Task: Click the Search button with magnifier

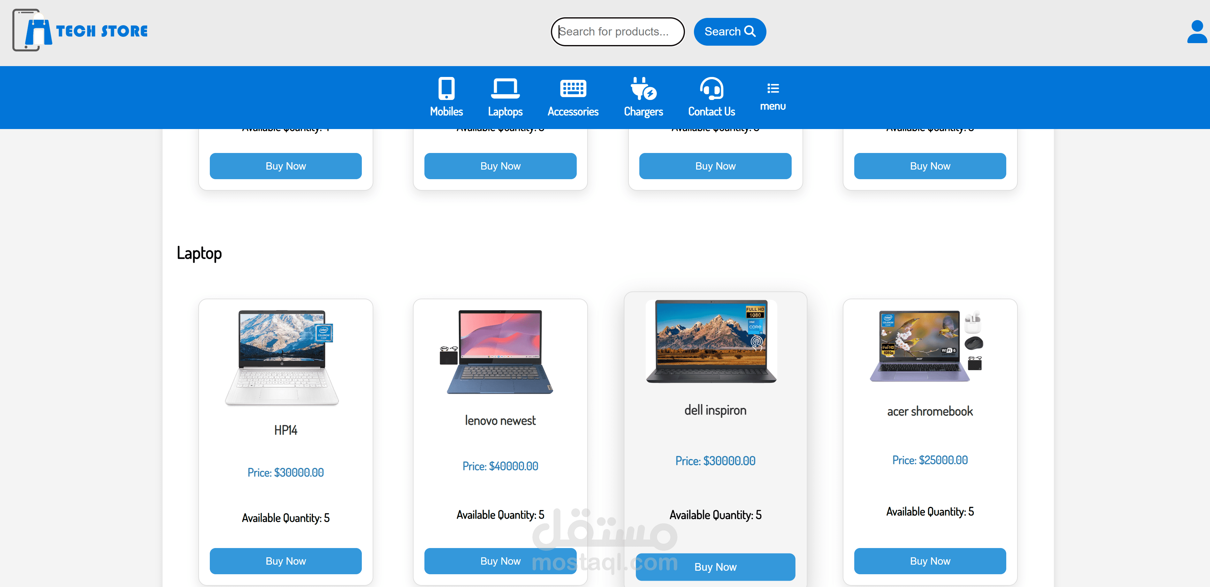Action: click(729, 32)
